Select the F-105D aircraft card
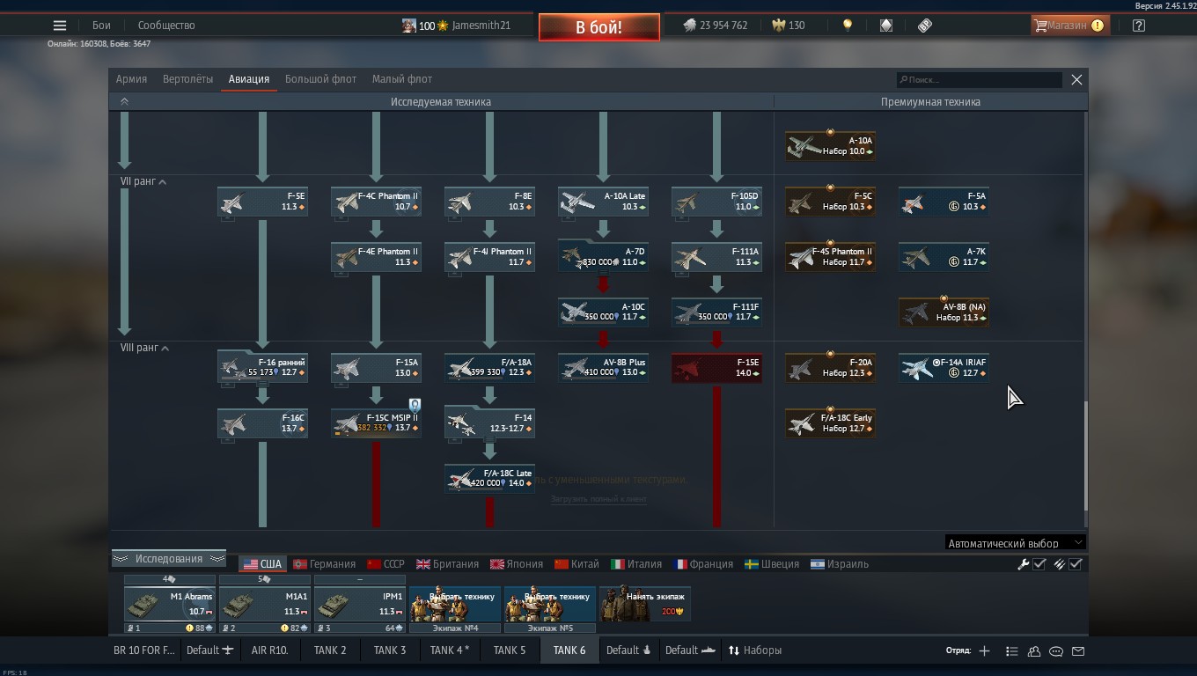Screen dimensions: 1197x676 [716, 202]
